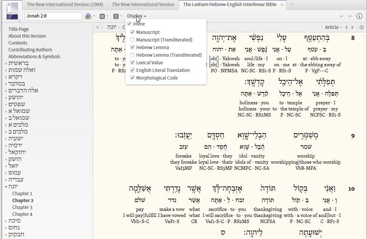Open Contents entry in sidebar
This screenshot has width=367, height=239.
point(18,43)
